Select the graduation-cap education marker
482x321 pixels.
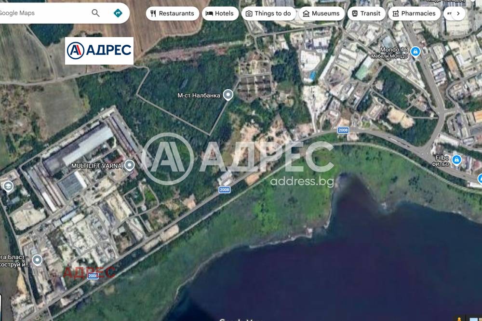tap(8, 186)
